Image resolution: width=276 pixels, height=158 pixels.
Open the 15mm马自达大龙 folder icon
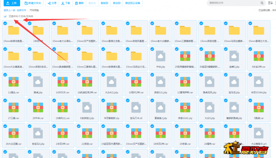pos(136,56)
